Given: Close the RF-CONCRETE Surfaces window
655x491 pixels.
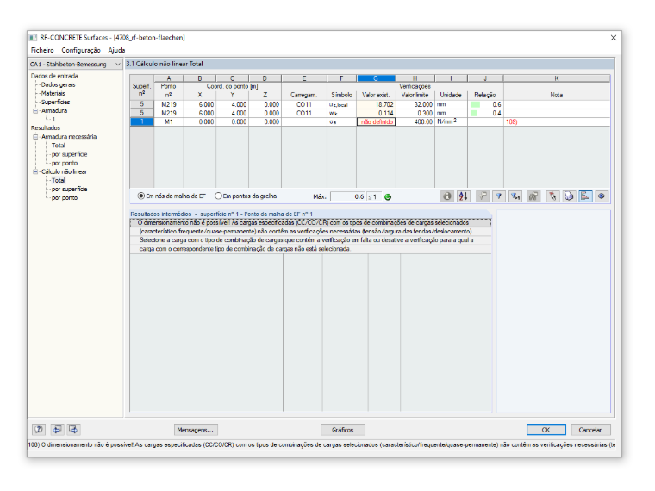Looking at the screenshot, I should tap(614, 38).
